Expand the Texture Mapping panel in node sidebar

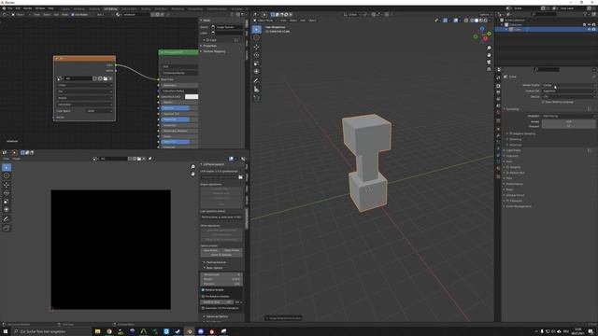[214, 51]
